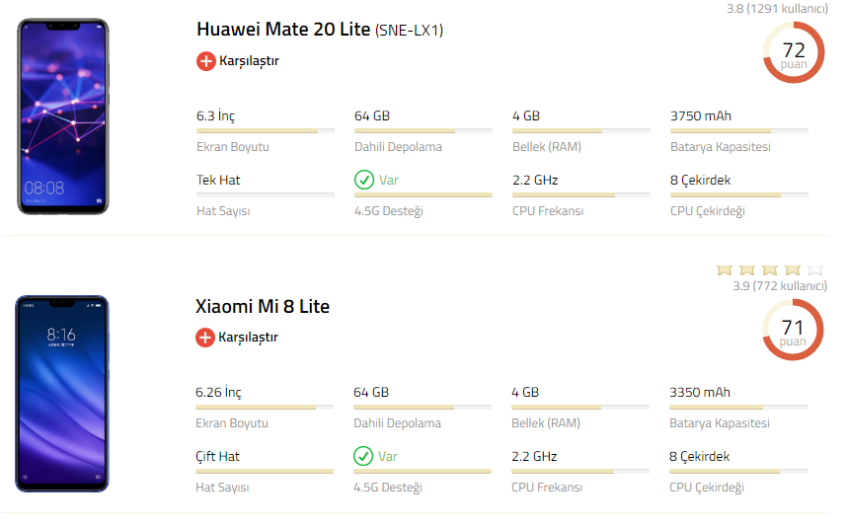Screen dimensions: 848x529
Task: Click the red plus icon for Huawei Mate 20 Lite
Action: click(x=205, y=61)
